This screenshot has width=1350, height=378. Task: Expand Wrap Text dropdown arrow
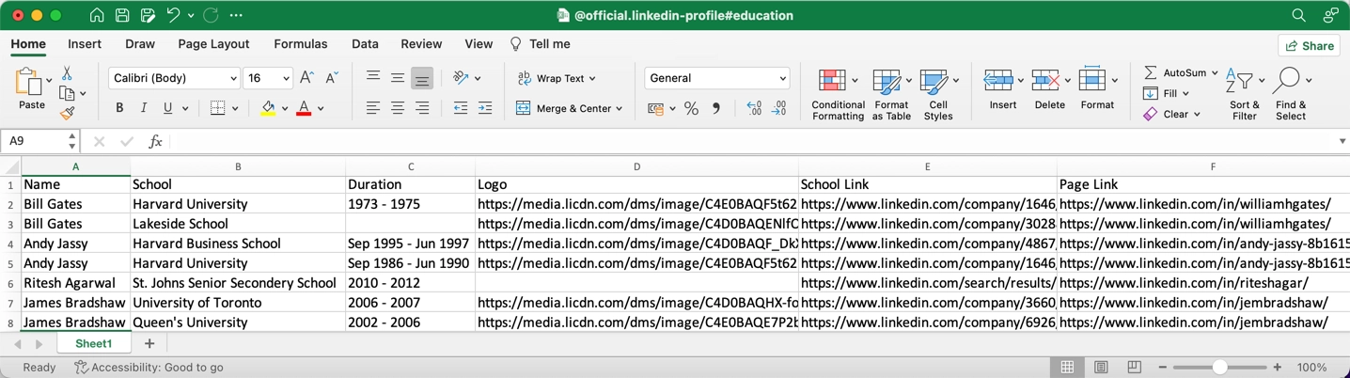[x=592, y=79]
